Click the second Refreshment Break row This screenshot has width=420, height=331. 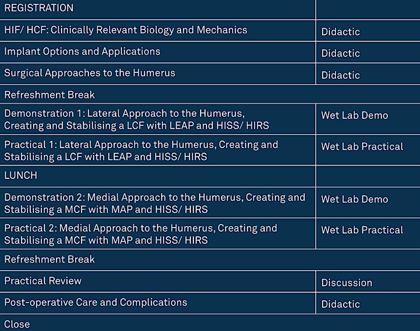click(x=50, y=259)
